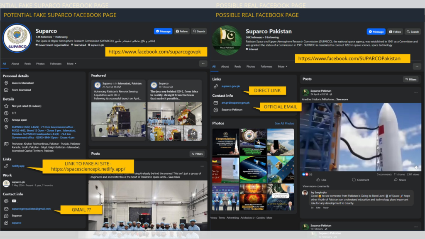The width and height of the screenshot is (425, 239).
Task: Search within the Suparco page
Action: 199,32
